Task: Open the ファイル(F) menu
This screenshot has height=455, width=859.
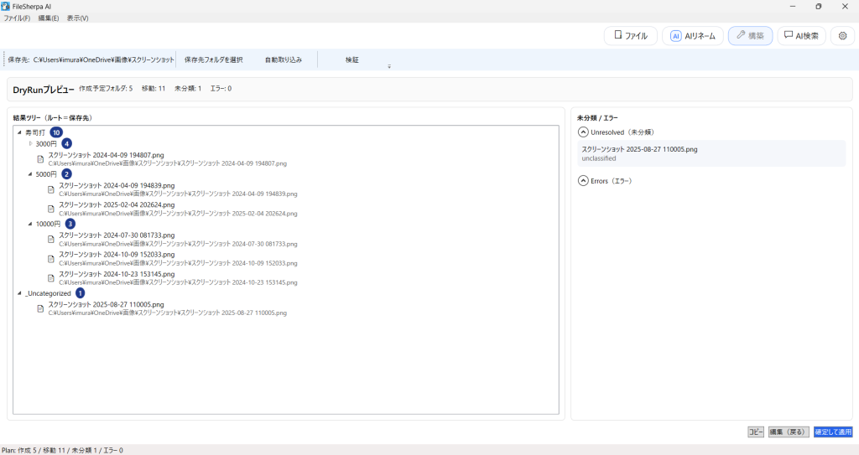Action: (x=17, y=18)
